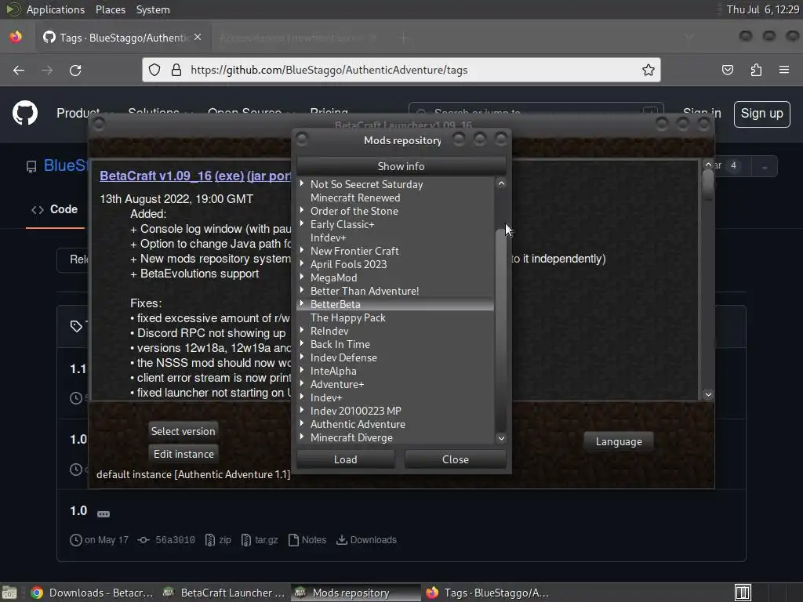Click the site security padlock icon
This screenshot has height=602, width=803.
176,70
